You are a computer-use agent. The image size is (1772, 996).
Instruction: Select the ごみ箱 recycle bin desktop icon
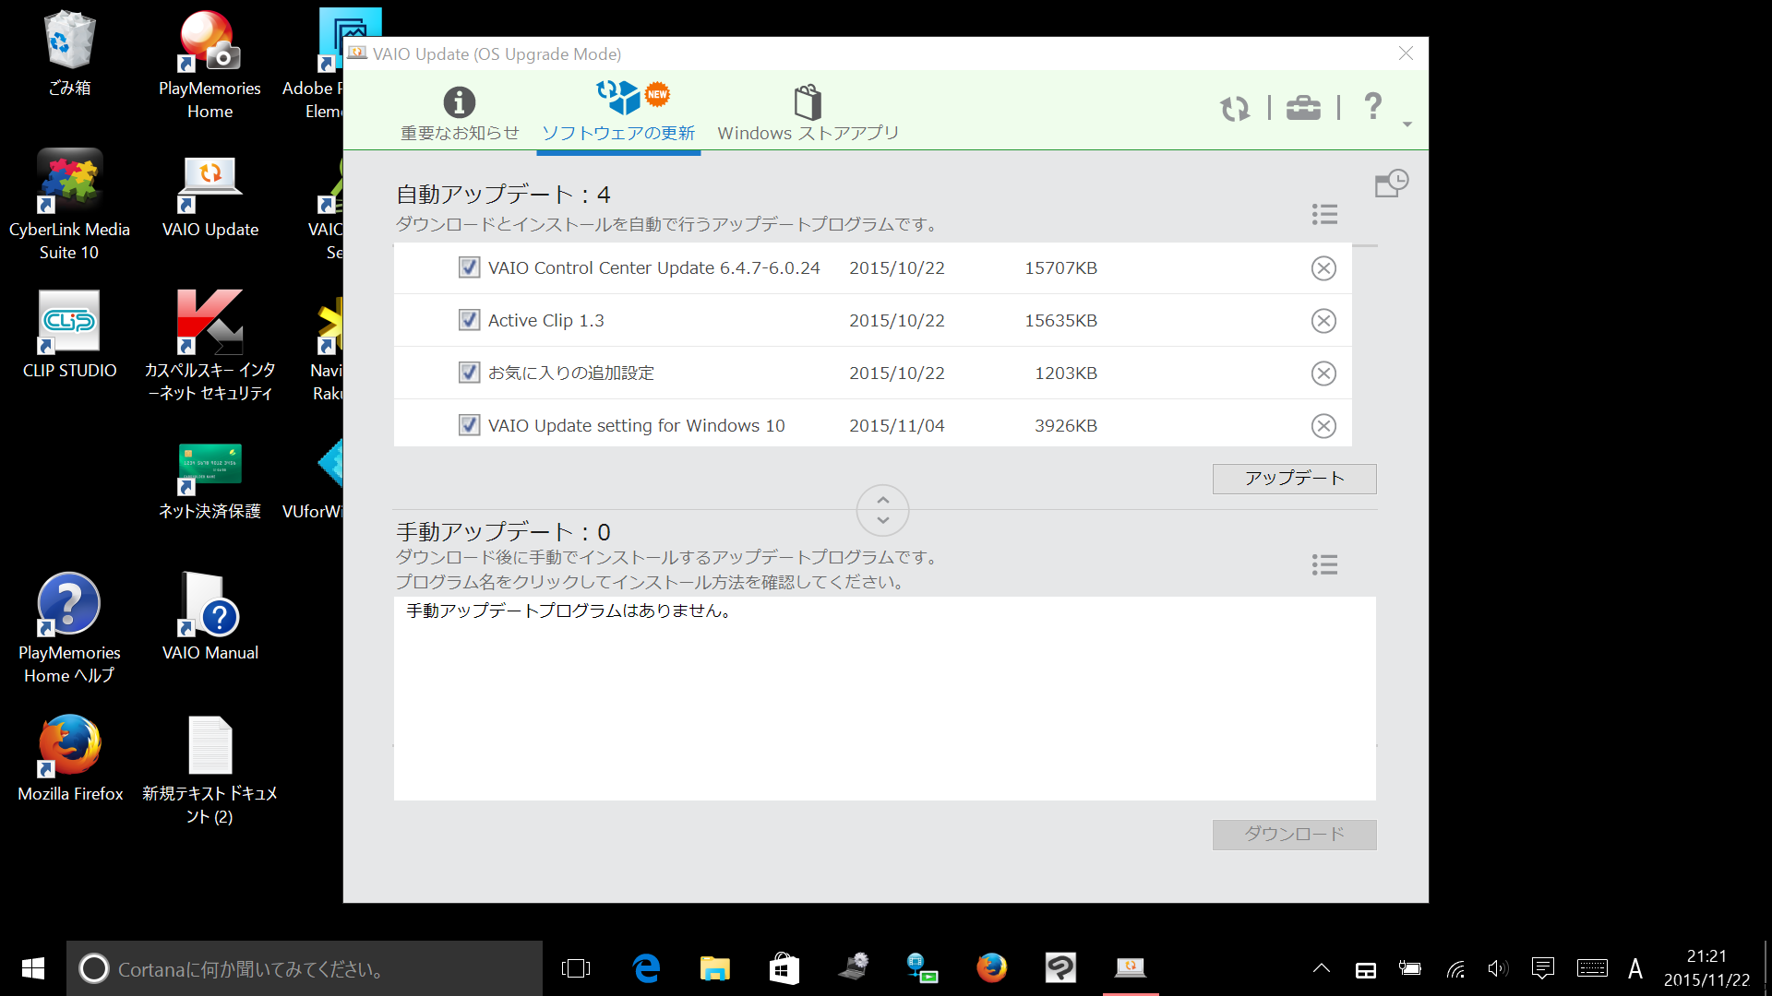(69, 53)
